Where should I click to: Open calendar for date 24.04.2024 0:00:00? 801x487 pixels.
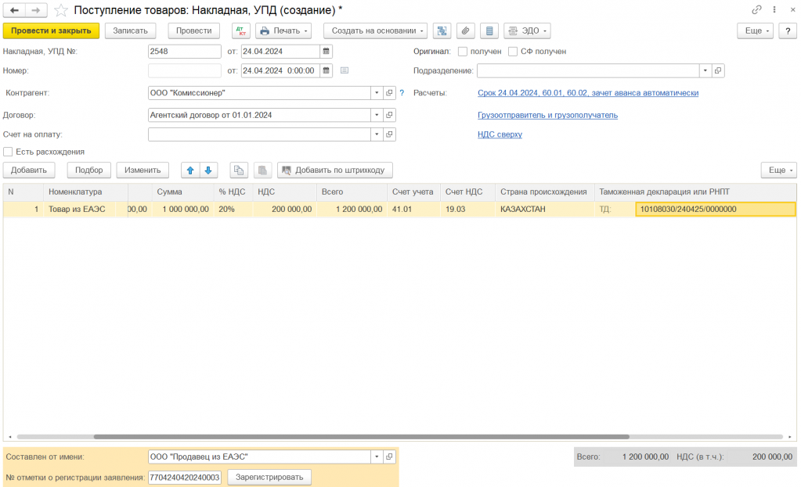click(x=326, y=71)
